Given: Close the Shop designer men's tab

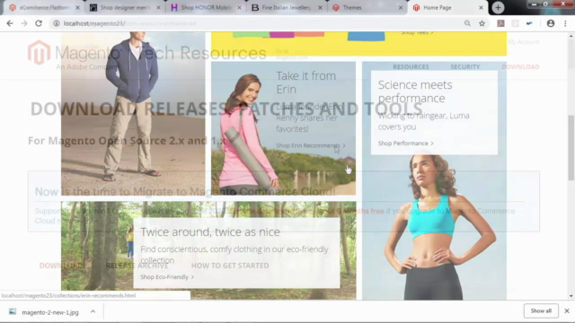Looking at the screenshot, I should 158,8.
